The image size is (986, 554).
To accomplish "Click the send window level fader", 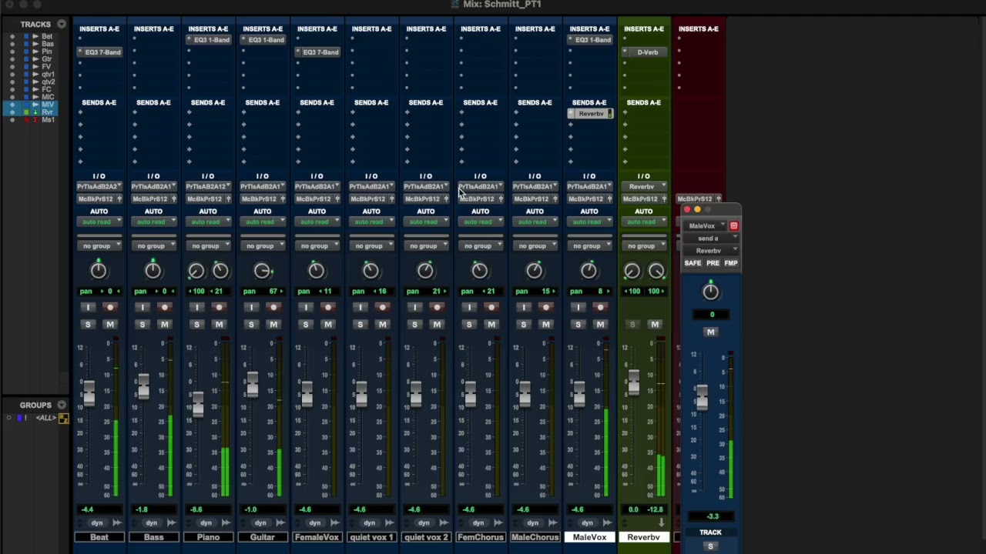I will tap(701, 398).
